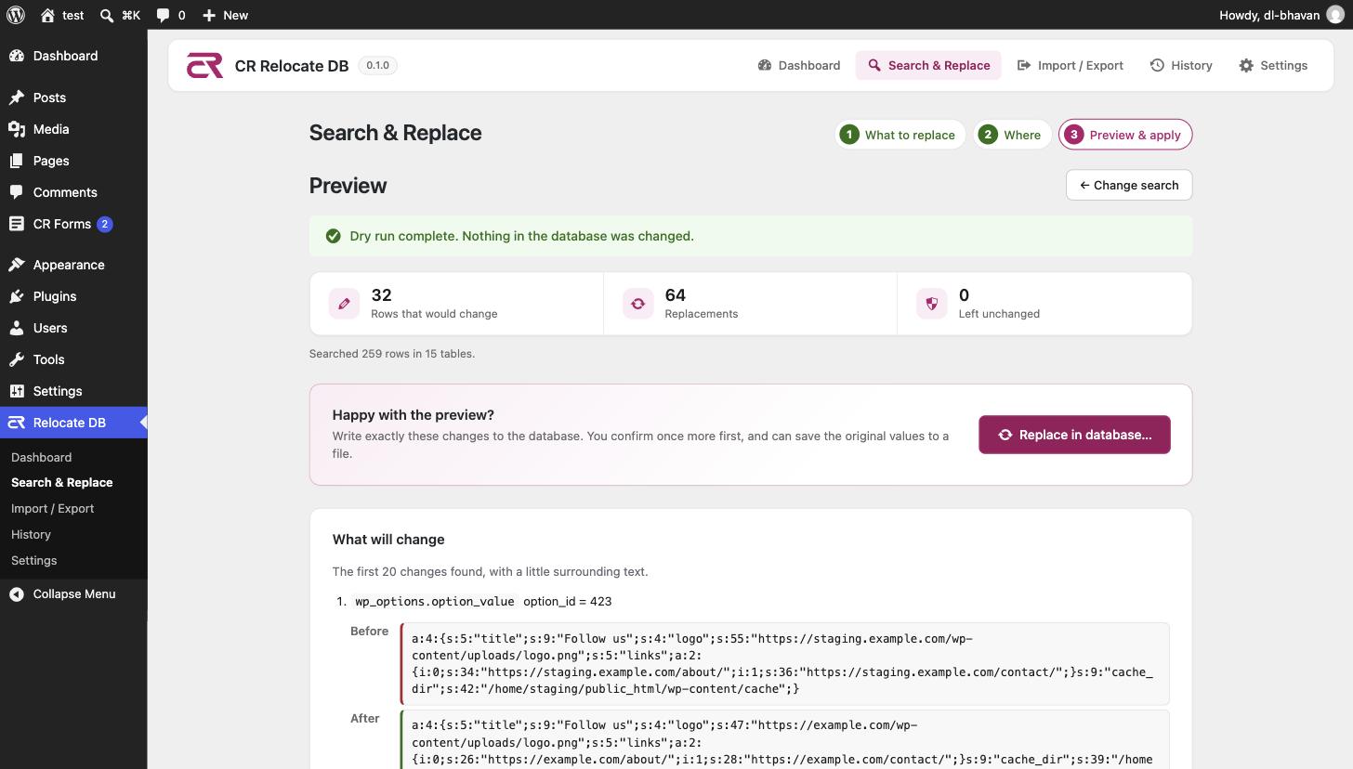
Task: Open CR Forms menu item
Action: (x=73, y=224)
